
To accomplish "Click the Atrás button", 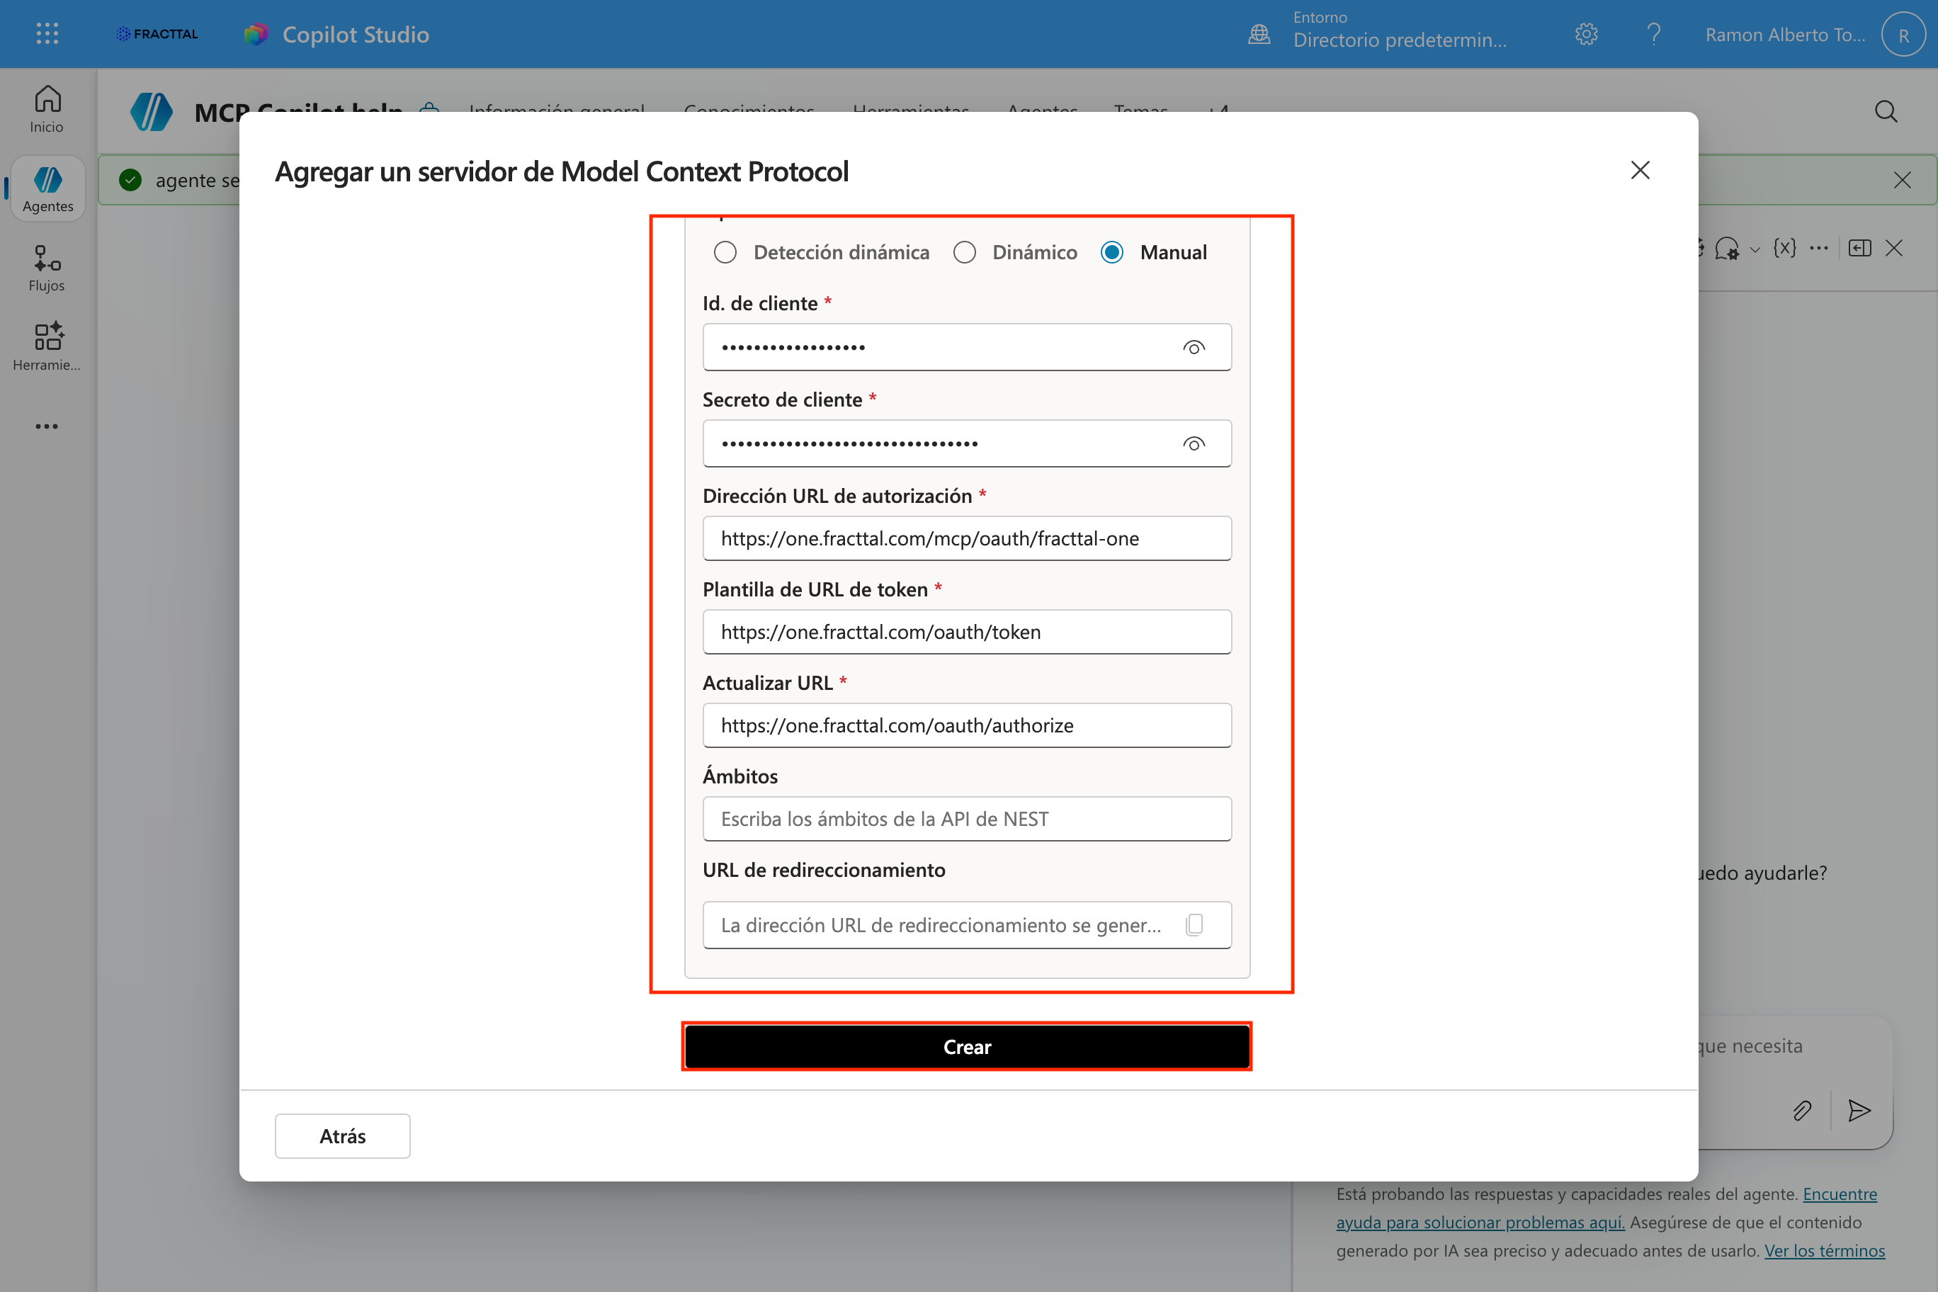I will (342, 1136).
